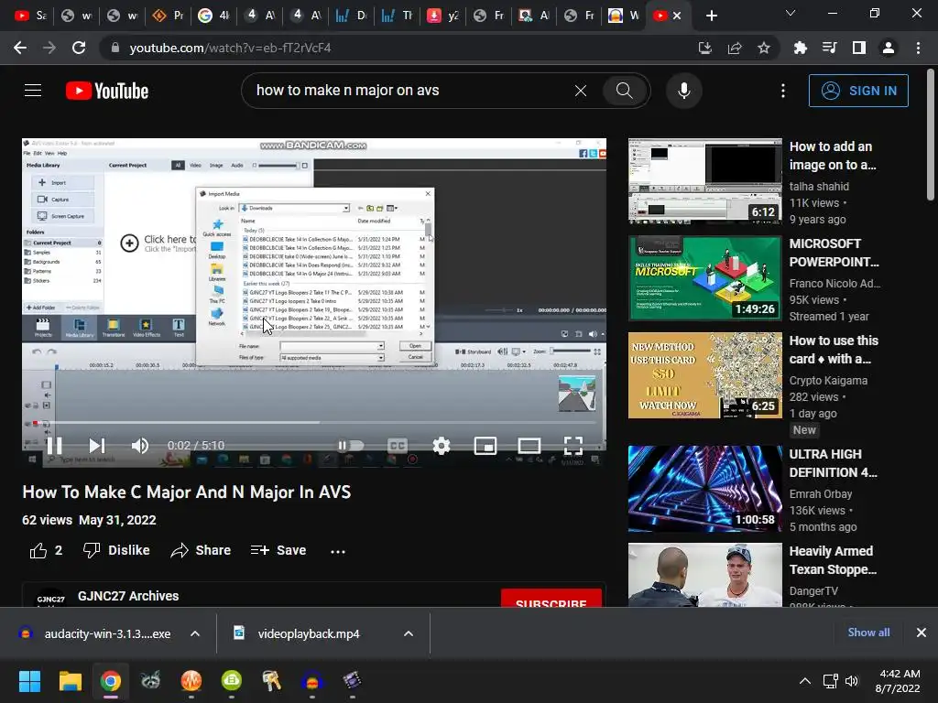Toggle closed captions on the player
Screen dimensions: 938x703
[398, 446]
